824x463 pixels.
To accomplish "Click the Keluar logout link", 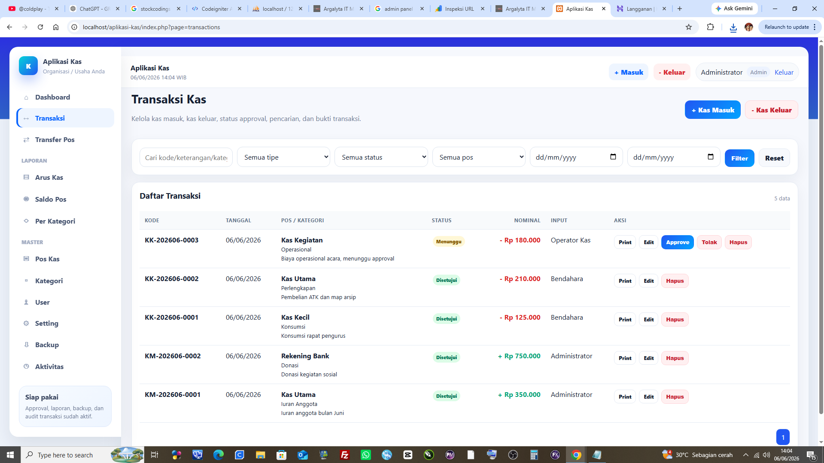I will pos(784,73).
